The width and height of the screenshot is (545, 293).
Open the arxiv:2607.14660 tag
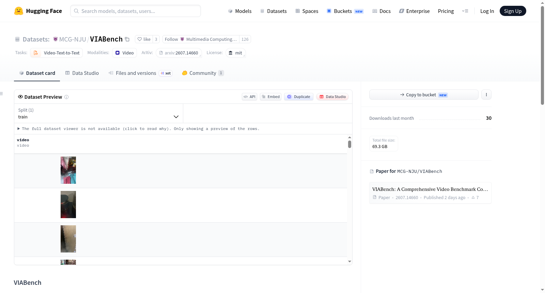click(x=179, y=53)
